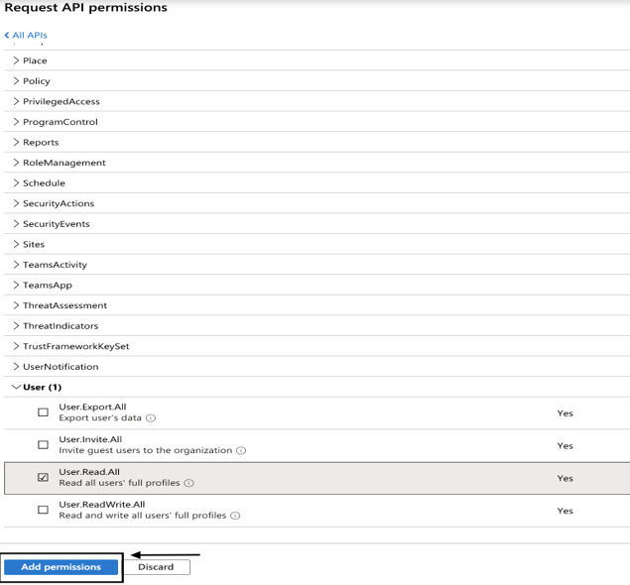The height and width of the screenshot is (585, 630).
Task: Click info icon next to Export user's data
Action: click(151, 418)
